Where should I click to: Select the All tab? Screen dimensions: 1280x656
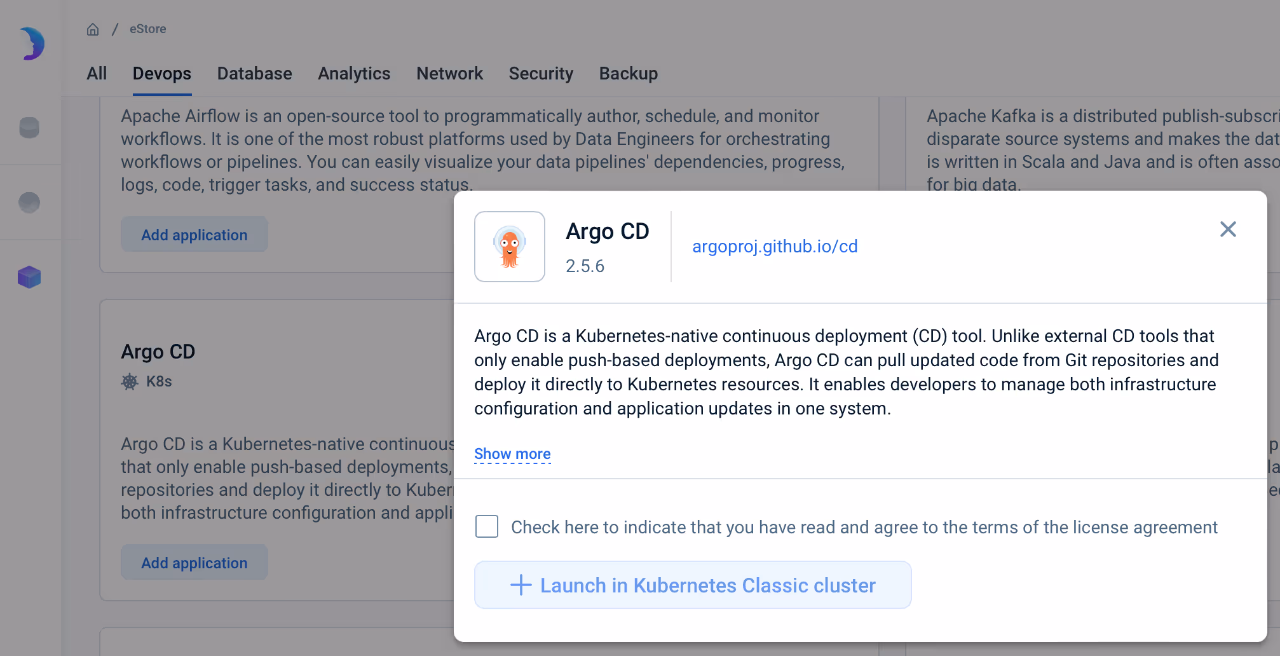point(97,74)
